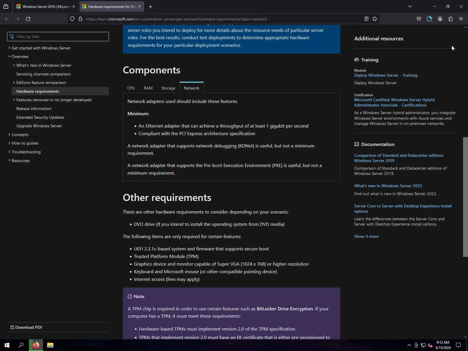Click the Download PDF button
This screenshot has height=351, width=468.
click(x=26, y=327)
